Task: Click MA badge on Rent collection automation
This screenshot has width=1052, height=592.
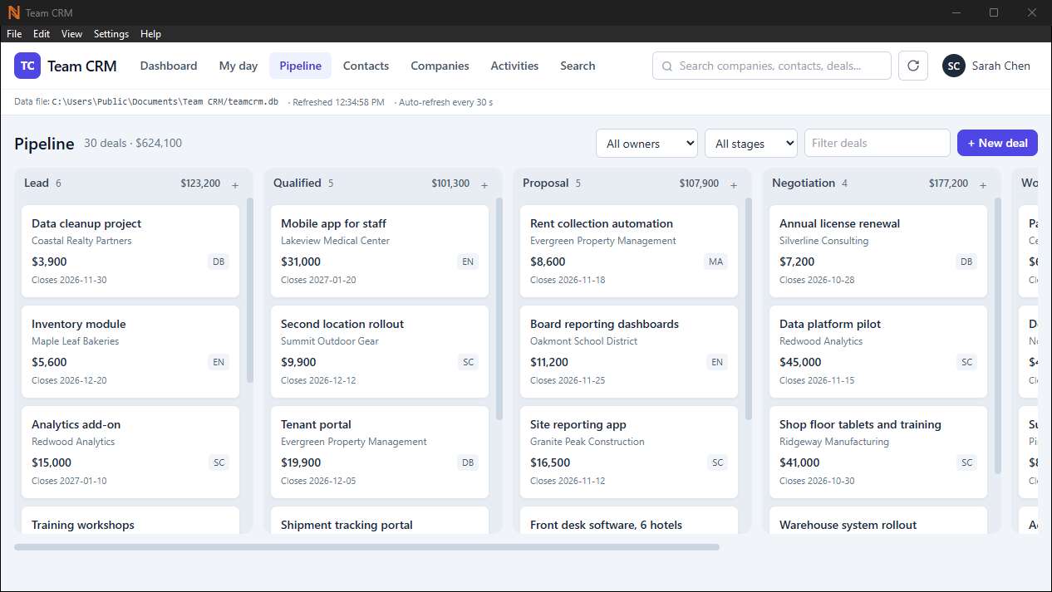Action: pyautogui.click(x=715, y=262)
